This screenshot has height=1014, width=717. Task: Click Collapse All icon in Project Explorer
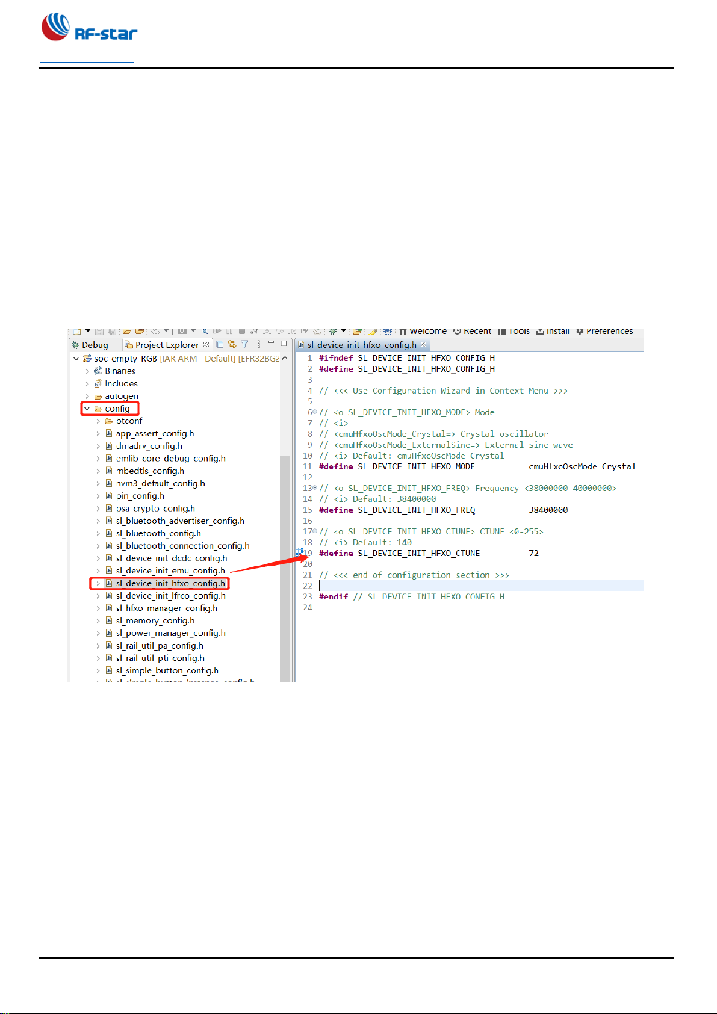tap(220, 345)
